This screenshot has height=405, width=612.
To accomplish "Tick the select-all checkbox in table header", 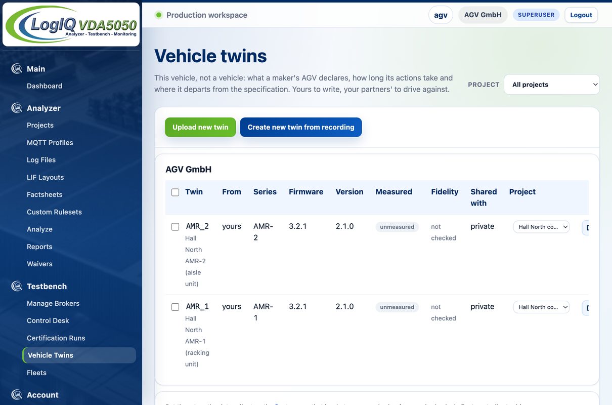I will coord(175,192).
